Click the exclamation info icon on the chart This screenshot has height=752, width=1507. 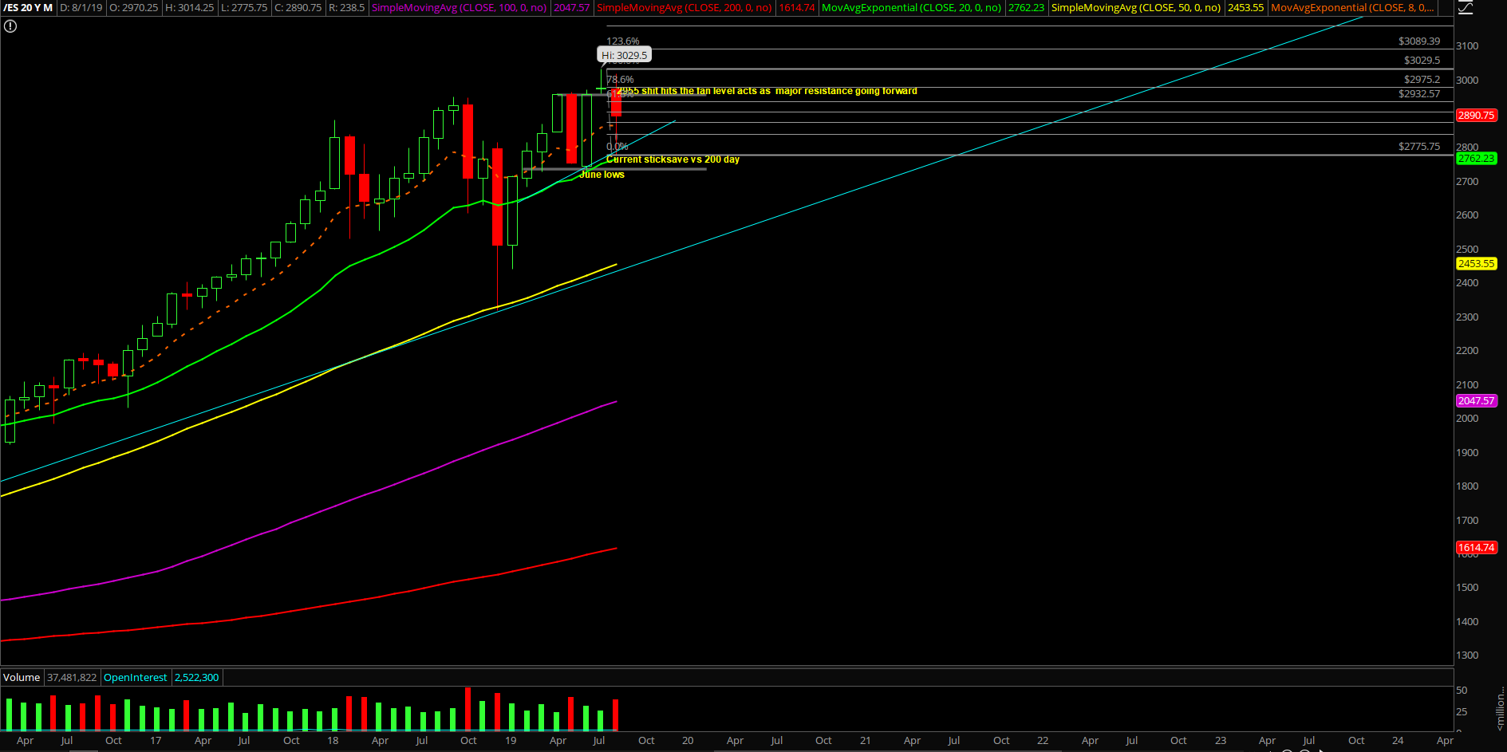pyautogui.click(x=10, y=26)
